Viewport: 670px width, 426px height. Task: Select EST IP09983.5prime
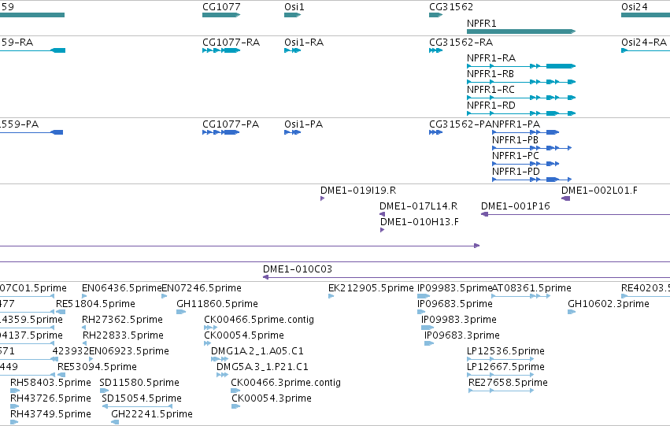click(x=424, y=296)
